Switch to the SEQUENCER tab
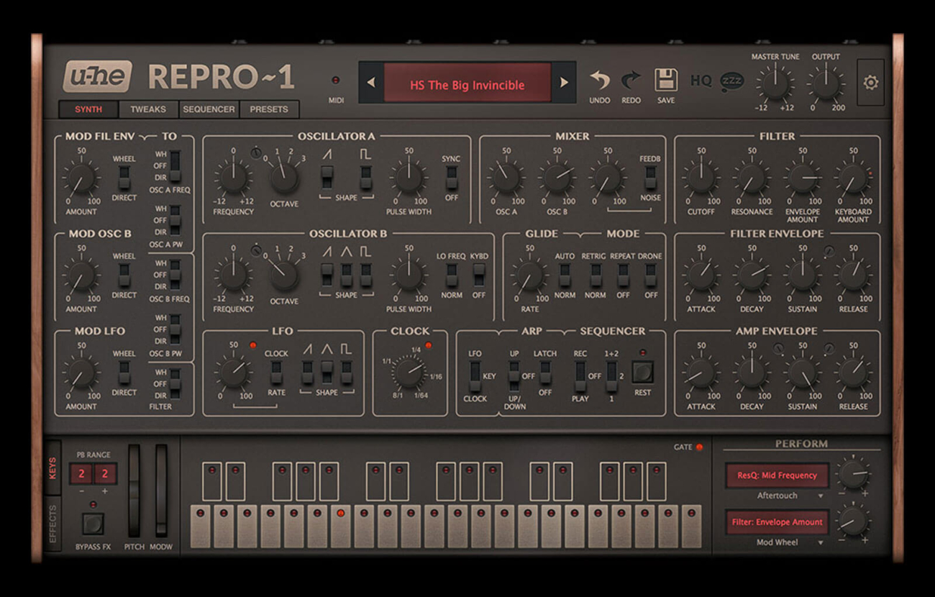The width and height of the screenshot is (935, 597). (x=209, y=109)
